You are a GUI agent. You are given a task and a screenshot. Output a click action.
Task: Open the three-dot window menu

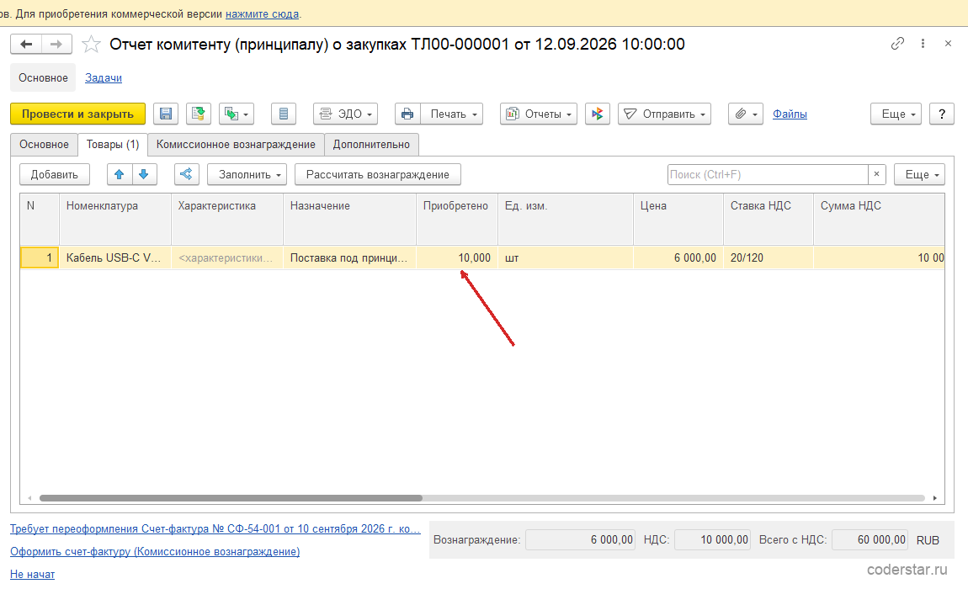[923, 43]
